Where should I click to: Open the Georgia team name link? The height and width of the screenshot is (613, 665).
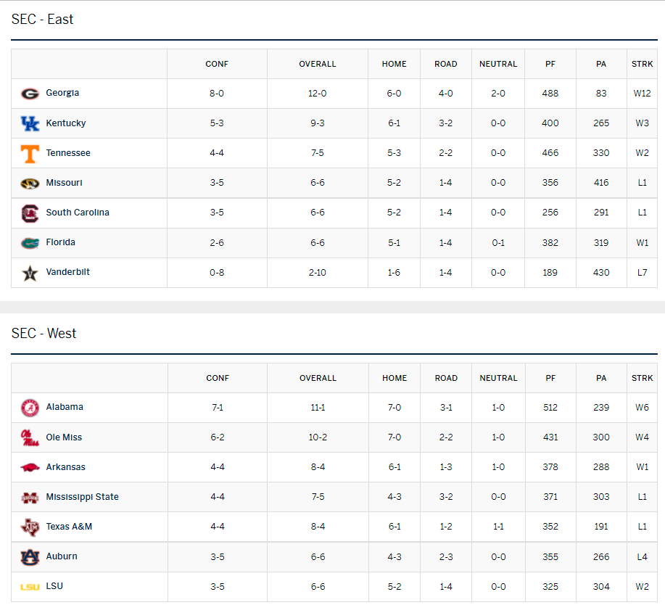click(62, 93)
